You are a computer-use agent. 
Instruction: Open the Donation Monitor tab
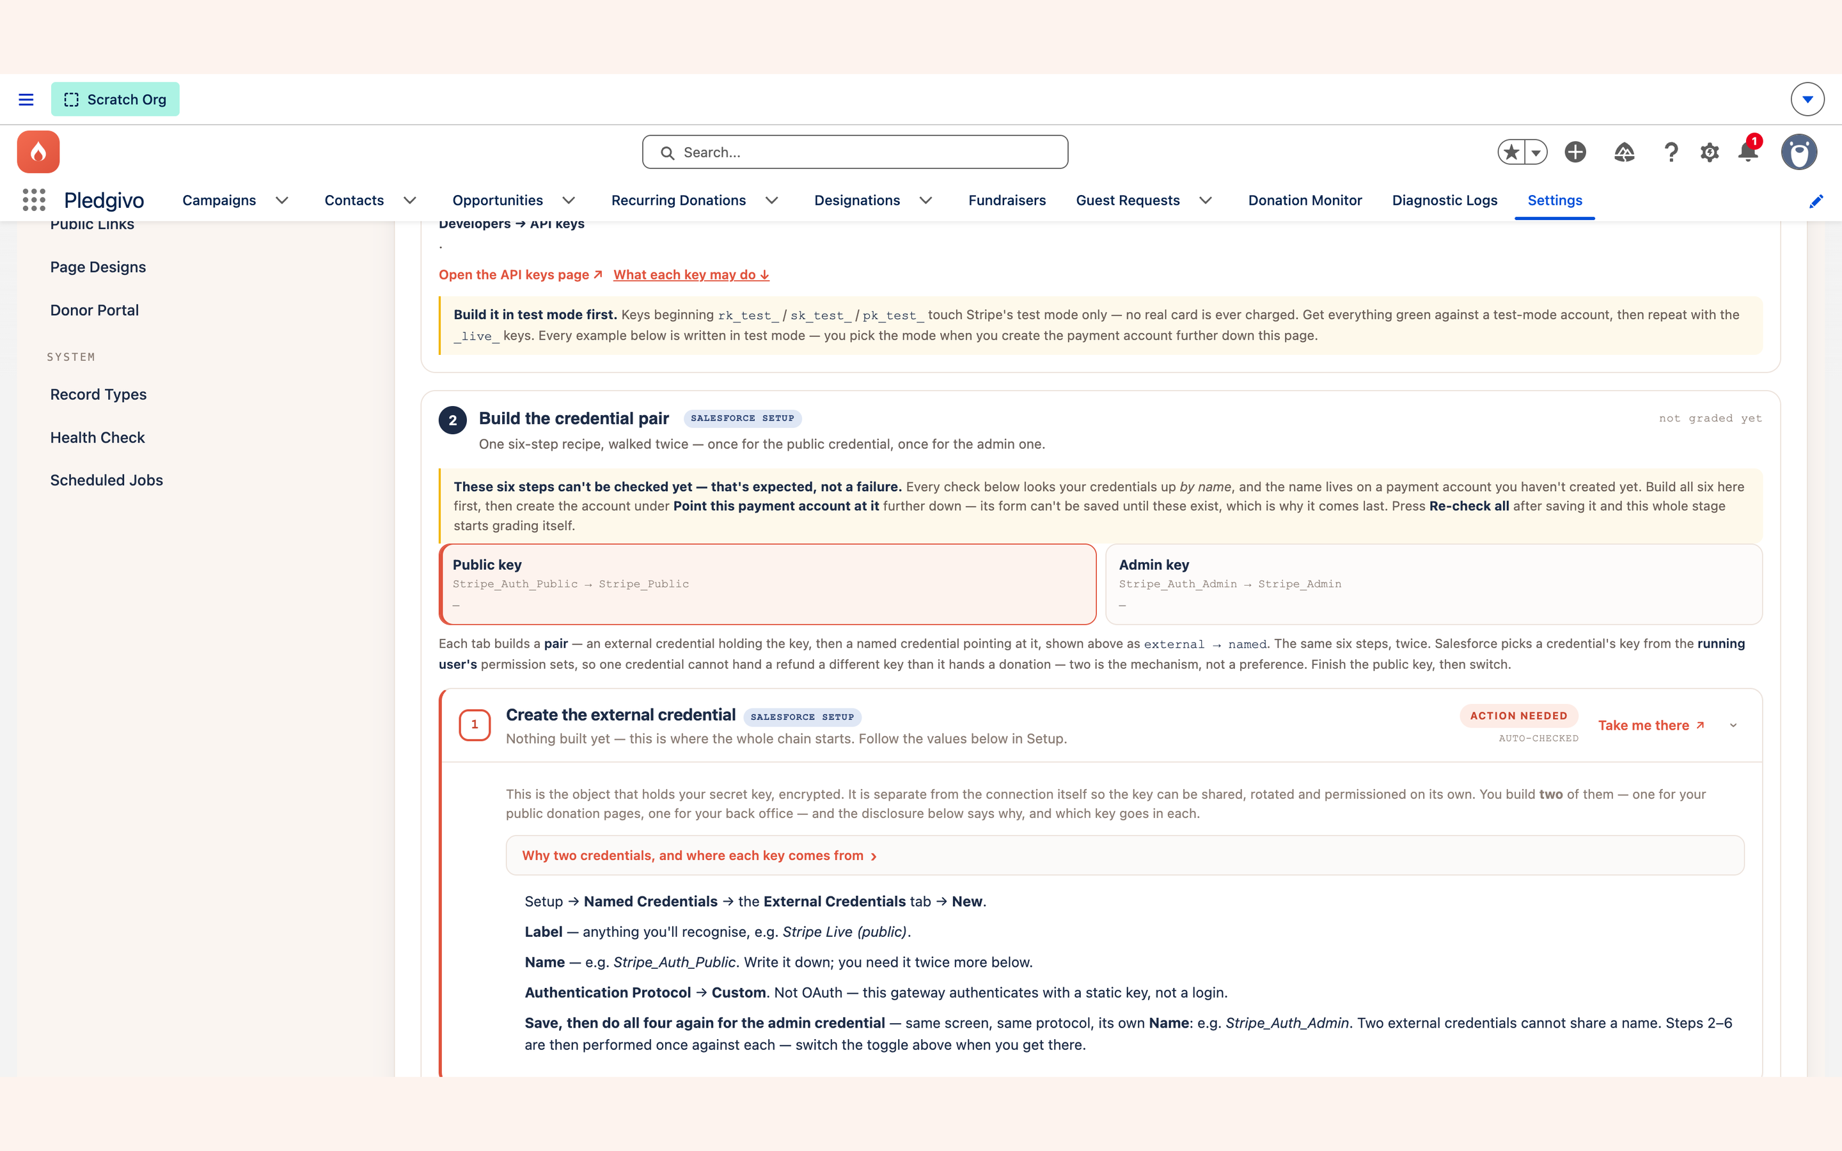point(1305,200)
